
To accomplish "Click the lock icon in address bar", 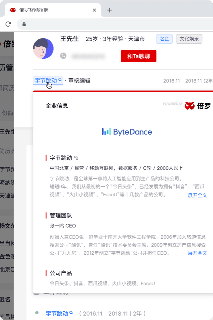I will click(x=24, y=24).
